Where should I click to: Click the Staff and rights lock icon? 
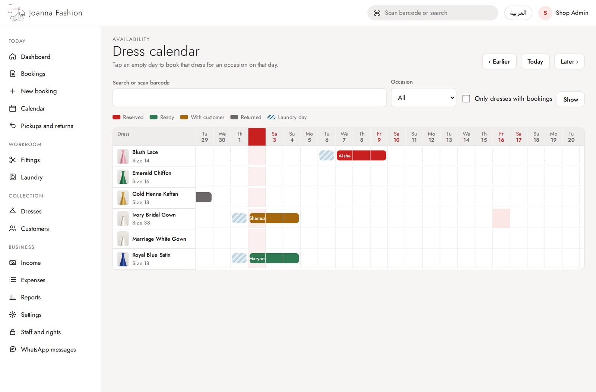(13, 332)
